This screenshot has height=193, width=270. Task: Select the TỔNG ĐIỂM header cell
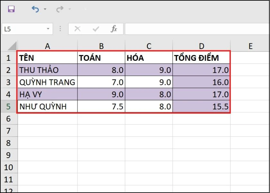(201, 58)
